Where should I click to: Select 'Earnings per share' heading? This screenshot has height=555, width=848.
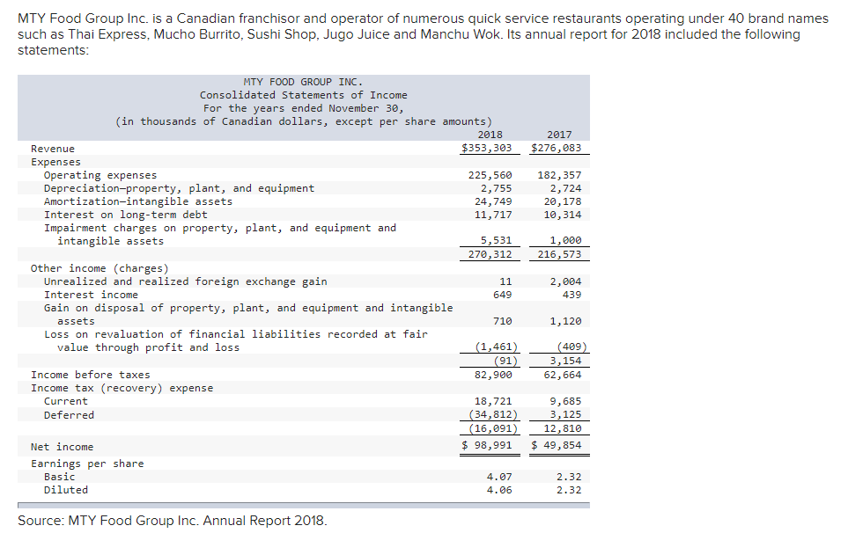(x=87, y=464)
